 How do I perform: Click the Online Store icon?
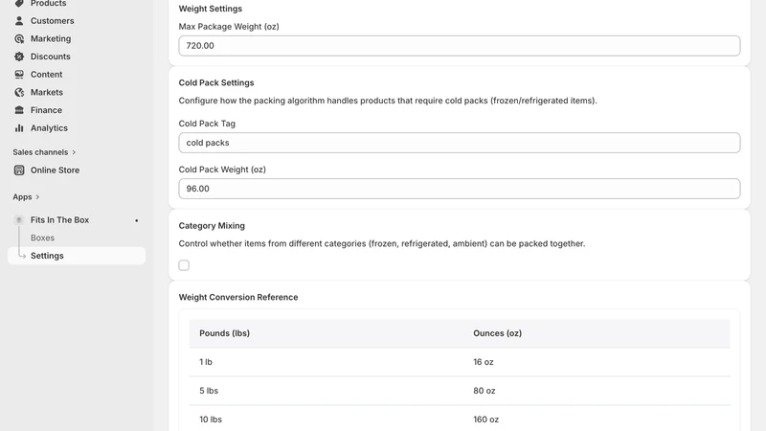pos(19,170)
